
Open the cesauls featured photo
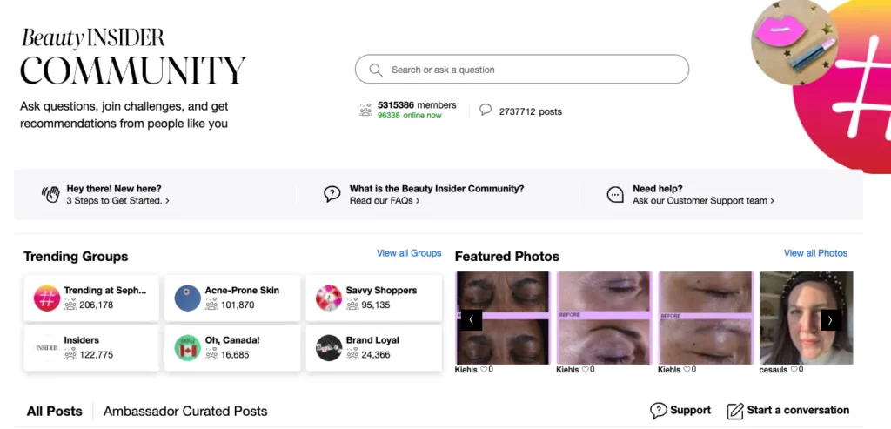807,318
